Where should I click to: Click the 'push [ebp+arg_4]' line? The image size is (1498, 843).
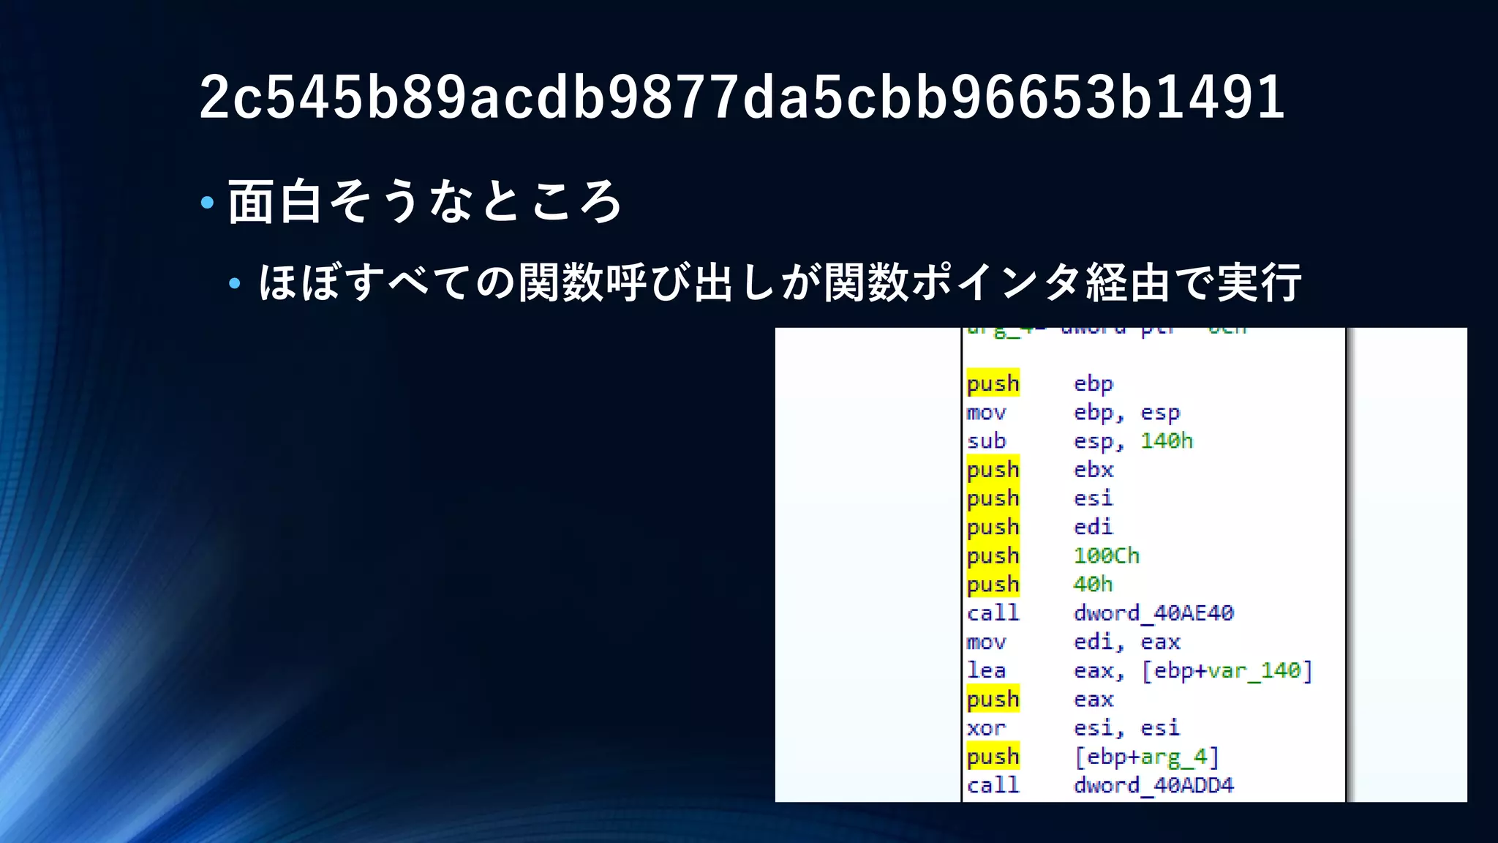click(1093, 757)
